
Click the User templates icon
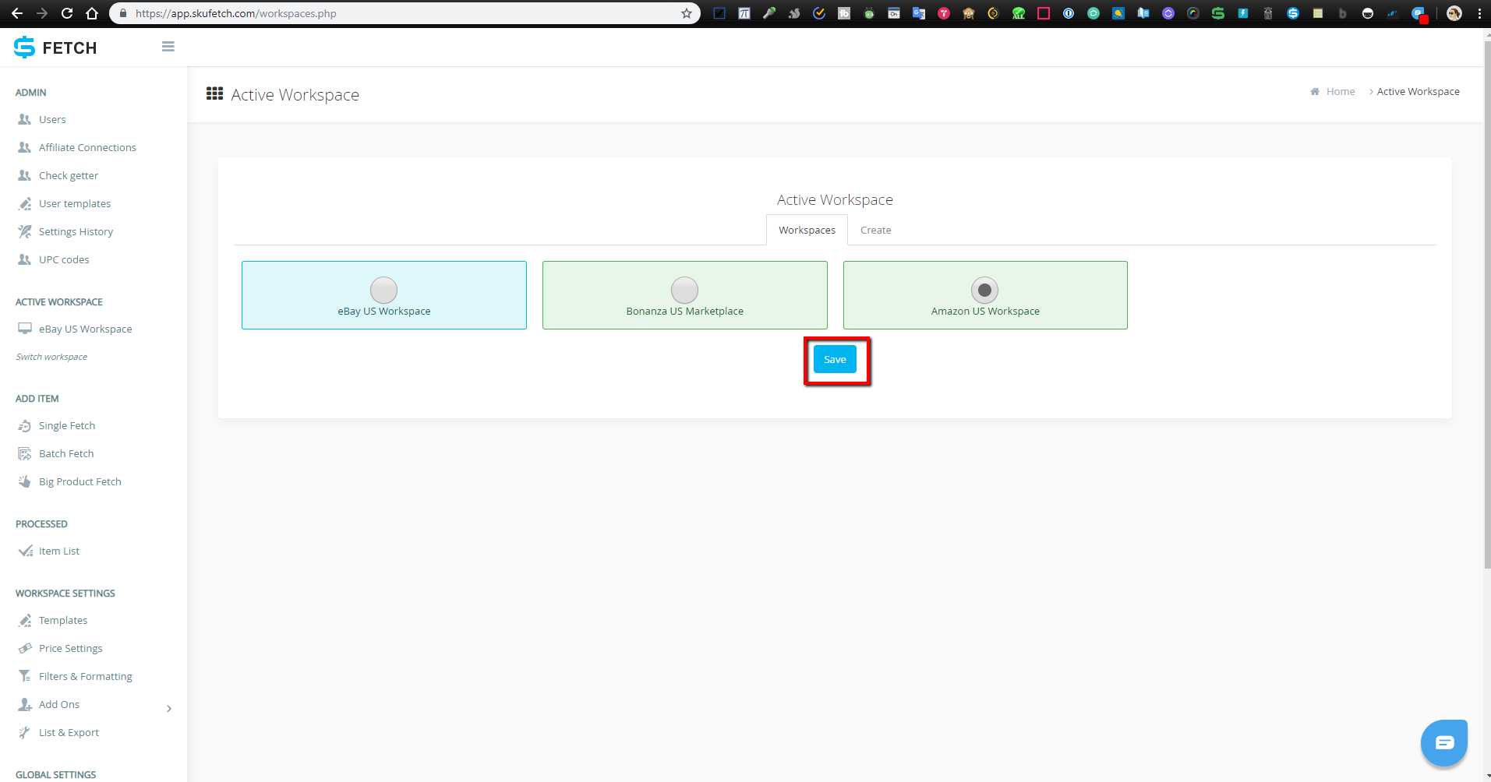[25, 203]
